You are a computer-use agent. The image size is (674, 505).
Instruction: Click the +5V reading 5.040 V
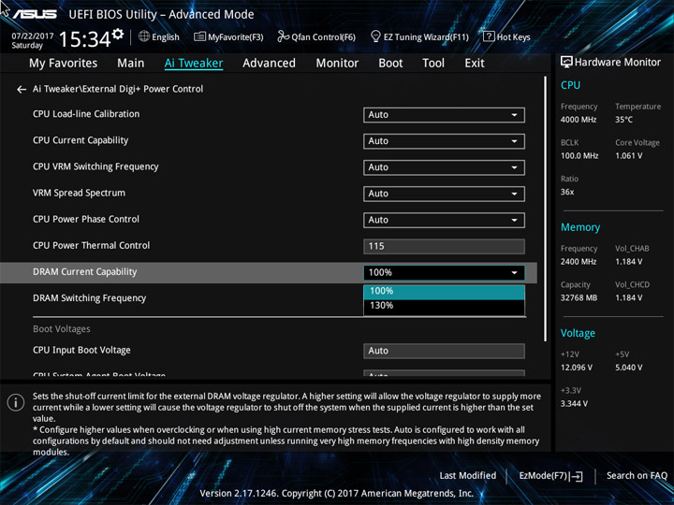[x=628, y=368]
